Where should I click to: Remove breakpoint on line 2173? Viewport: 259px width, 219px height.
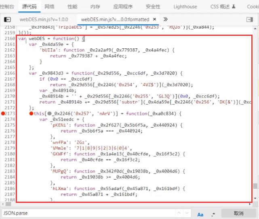tap(3, 114)
